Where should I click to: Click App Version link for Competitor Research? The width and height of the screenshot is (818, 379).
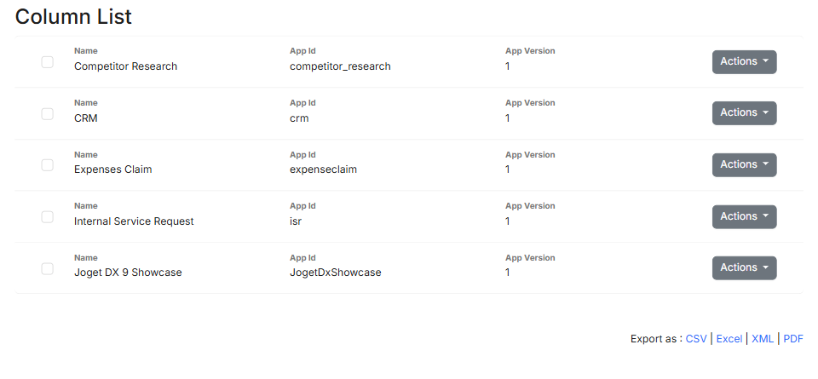[x=508, y=66]
